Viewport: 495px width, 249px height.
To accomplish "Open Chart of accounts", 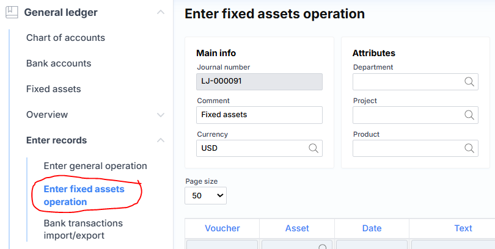I will (x=65, y=38).
